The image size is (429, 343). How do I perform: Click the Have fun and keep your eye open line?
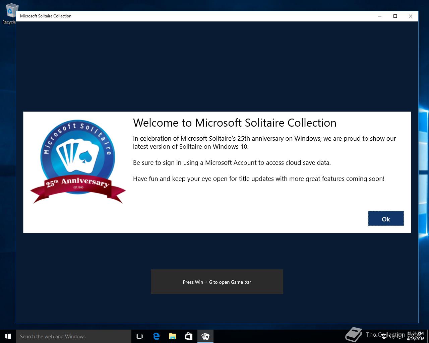259,179
